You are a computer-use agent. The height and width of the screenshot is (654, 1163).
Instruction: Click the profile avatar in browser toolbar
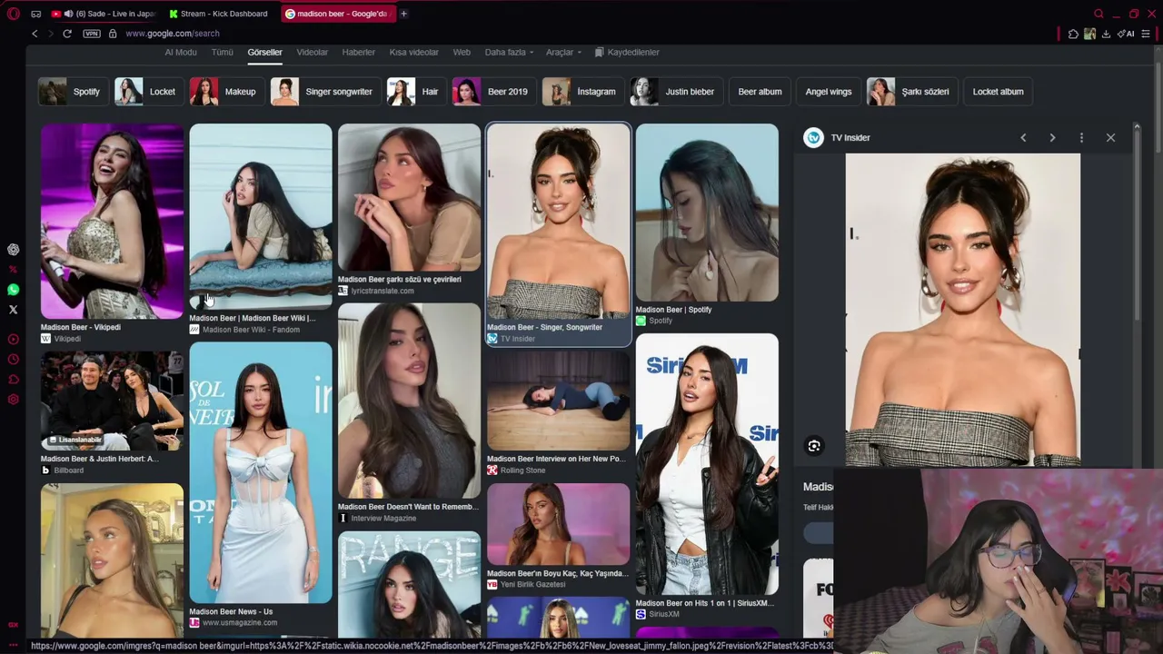pos(1089,34)
